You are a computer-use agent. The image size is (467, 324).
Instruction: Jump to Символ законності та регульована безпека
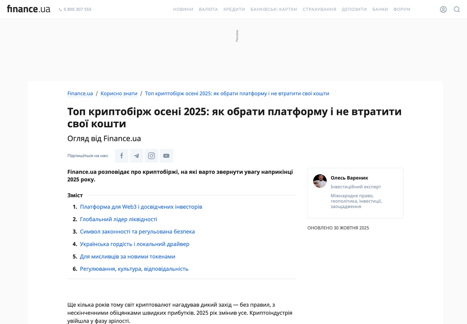pyautogui.click(x=137, y=231)
